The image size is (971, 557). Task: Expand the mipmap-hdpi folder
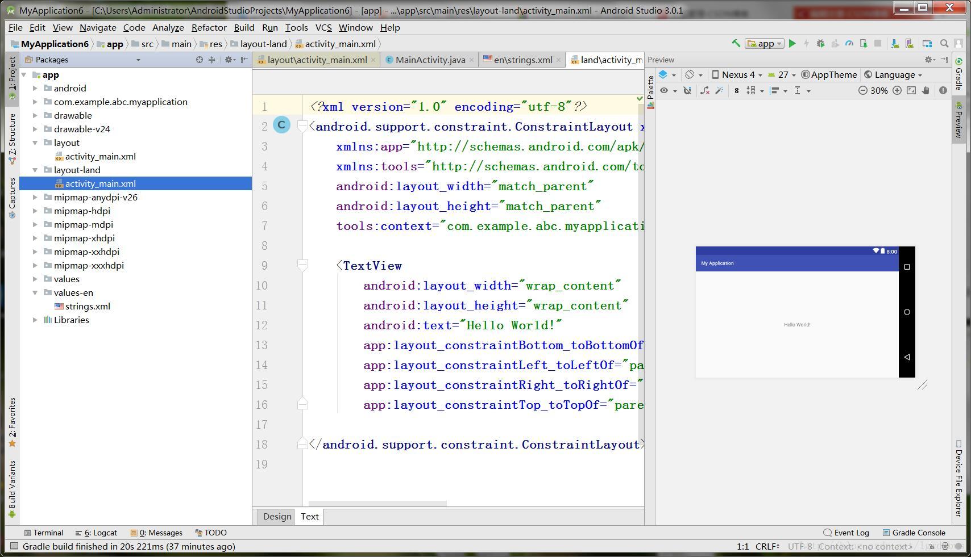click(35, 211)
